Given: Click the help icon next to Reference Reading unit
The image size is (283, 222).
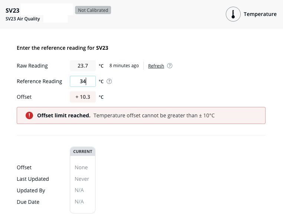Looking at the screenshot, I should pos(109,81).
